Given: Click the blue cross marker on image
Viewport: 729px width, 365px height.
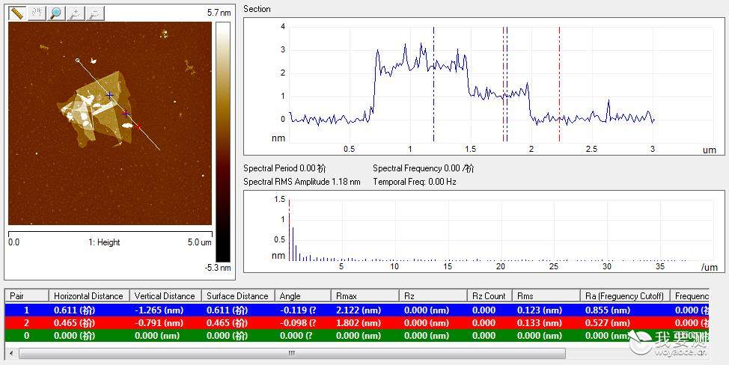Looking at the screenshot, I should coord(109,95).
